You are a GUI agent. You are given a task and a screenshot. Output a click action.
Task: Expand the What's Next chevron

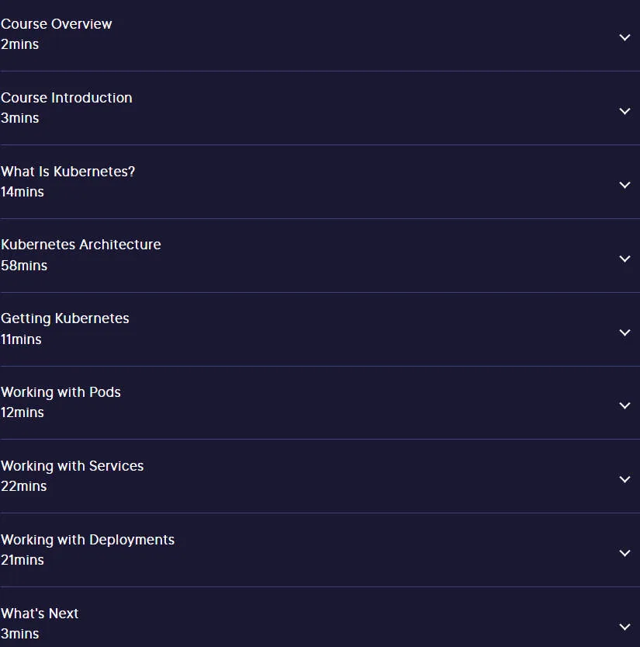624,628
